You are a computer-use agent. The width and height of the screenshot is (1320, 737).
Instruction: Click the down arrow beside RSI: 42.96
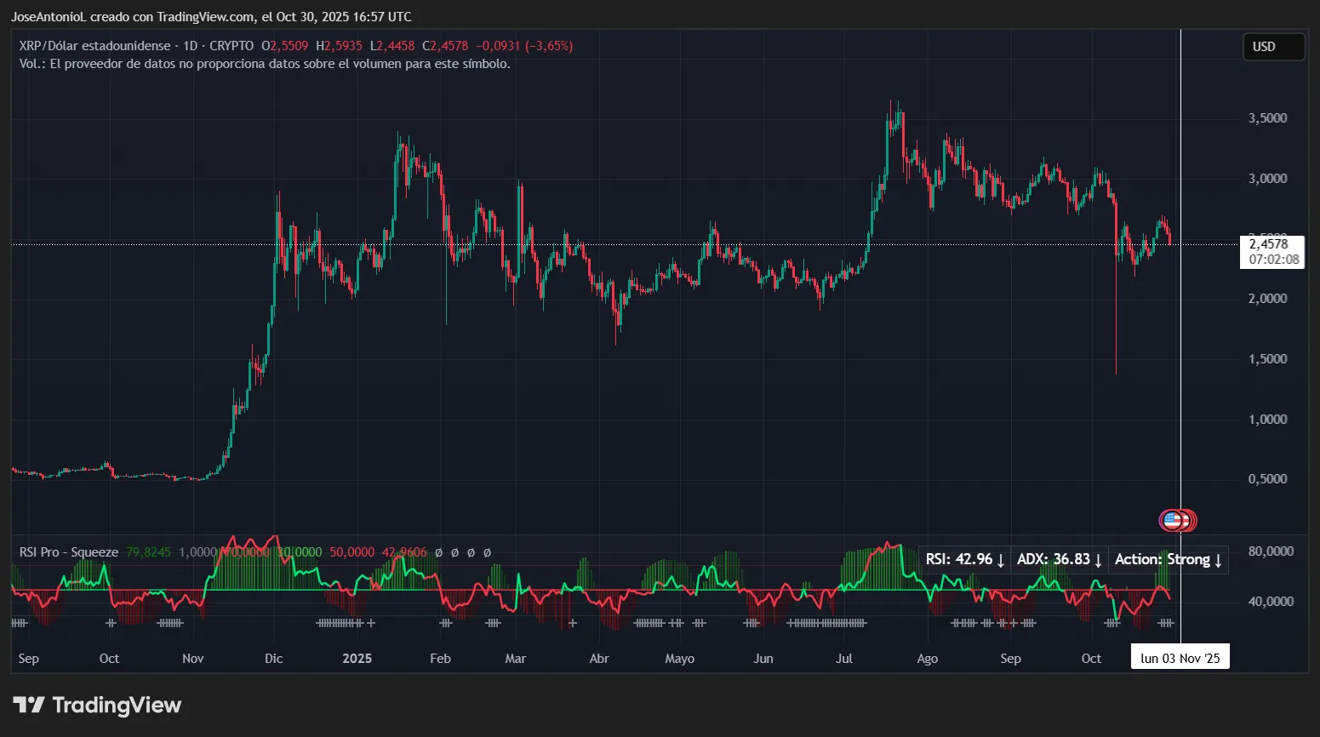[x=1000, y=559]
